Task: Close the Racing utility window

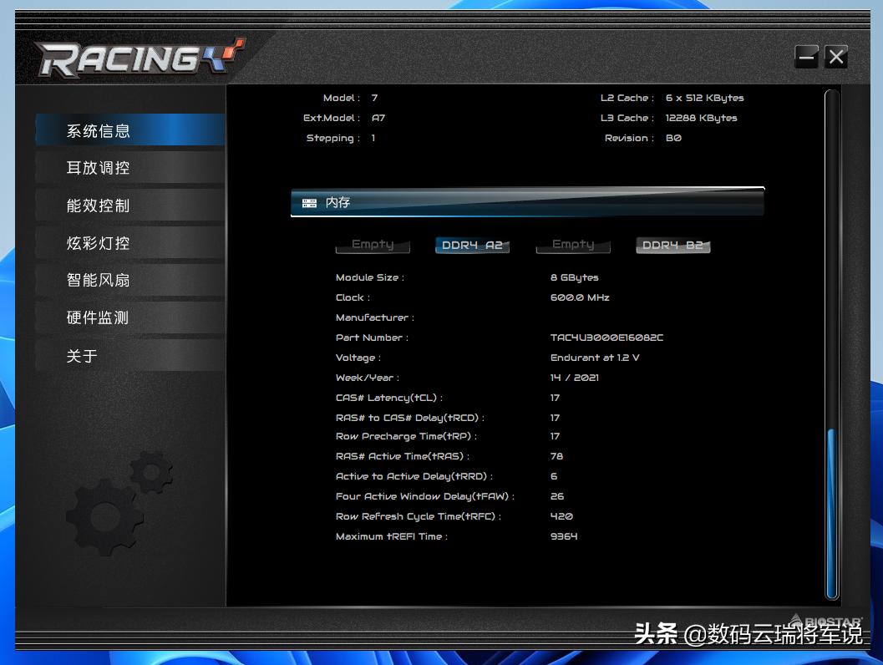Action: coord(836,57)
